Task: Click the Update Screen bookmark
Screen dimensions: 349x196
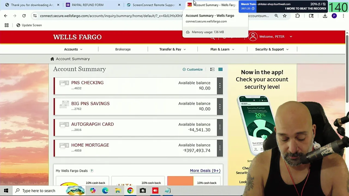Action: (29, 25)
